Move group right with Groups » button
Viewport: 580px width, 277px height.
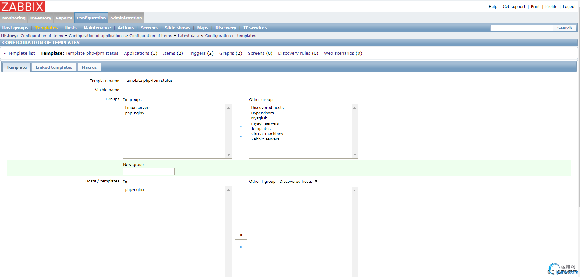(241, 137)
